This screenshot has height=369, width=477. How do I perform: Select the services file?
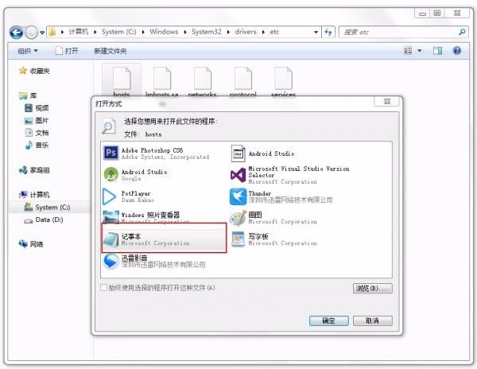284,82
